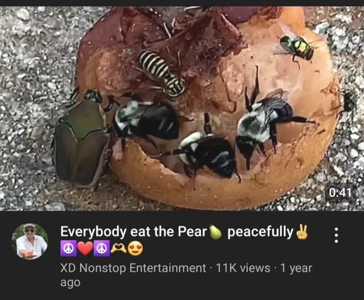Click the green fly on the pear
This screenshot has height=300, width=364.
pos(295,47)
